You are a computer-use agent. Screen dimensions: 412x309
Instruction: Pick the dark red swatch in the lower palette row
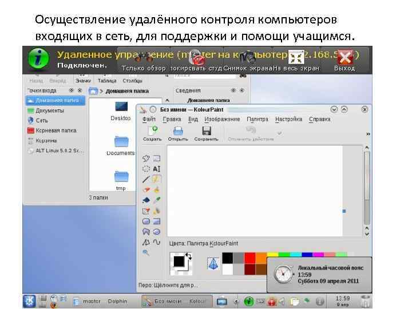click(250, 269)
